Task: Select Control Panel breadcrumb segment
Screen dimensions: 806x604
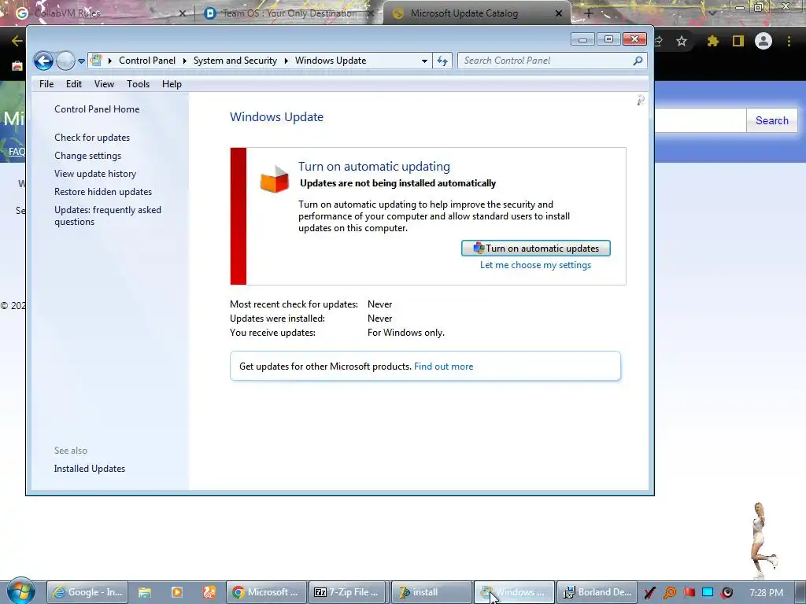Action: pos(147,61)
